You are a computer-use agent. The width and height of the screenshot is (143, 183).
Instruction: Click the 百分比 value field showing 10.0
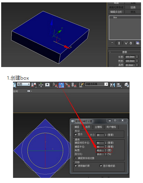click(x=100, y=154)
